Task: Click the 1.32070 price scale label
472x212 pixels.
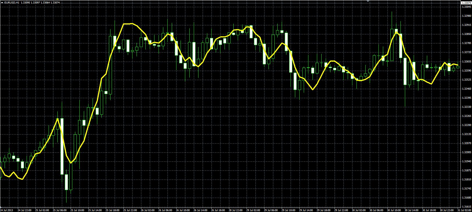Action: pyautogui.click(x=466, y=143)
